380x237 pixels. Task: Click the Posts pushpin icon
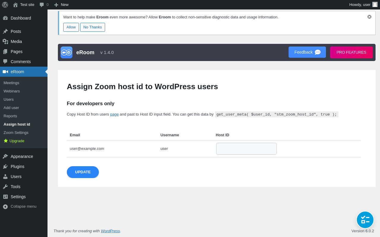pyautogui.click(x=5, y=31)
